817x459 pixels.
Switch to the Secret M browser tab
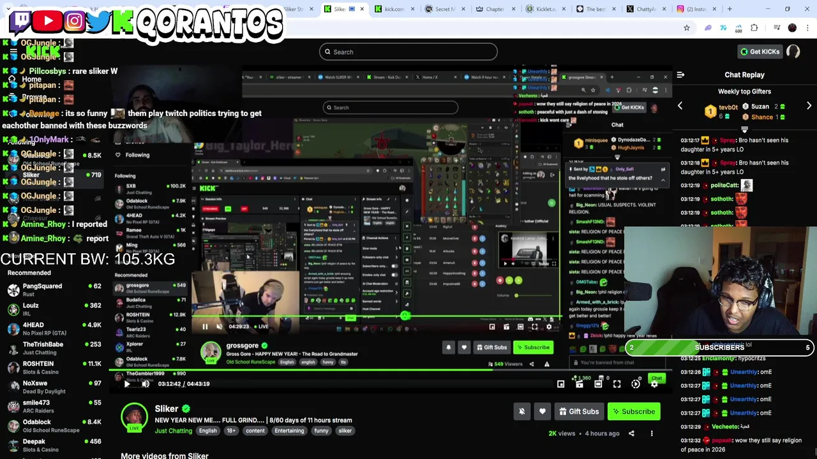tap(445, 9)
